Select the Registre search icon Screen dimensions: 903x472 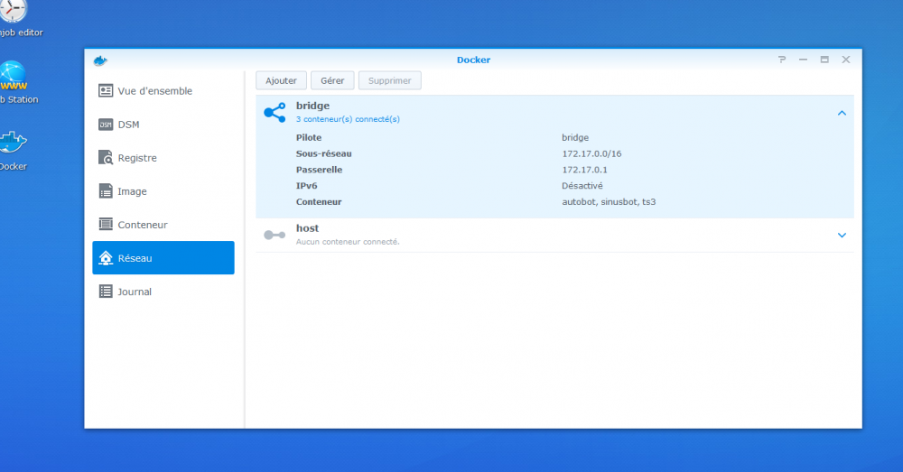pyautogui.click(x=106, y=158)
